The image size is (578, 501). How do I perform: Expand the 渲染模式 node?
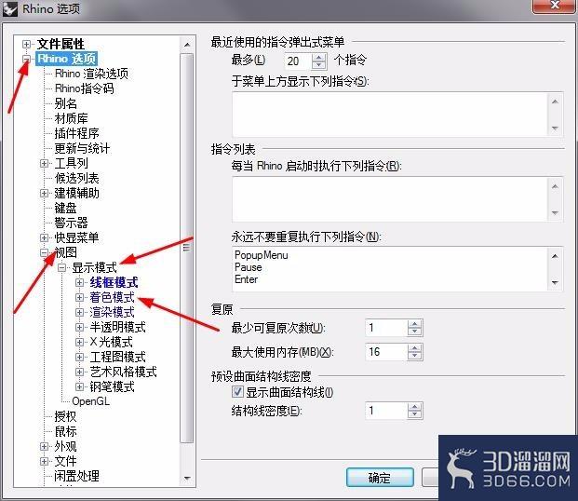coord(79,313)
